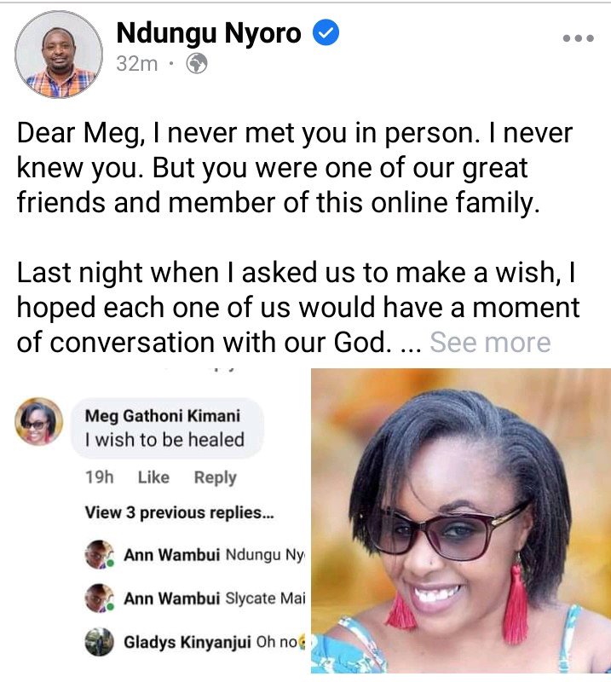Like Meg's comment
This screenshot has width=611, height=682.
tap(153, 477)
